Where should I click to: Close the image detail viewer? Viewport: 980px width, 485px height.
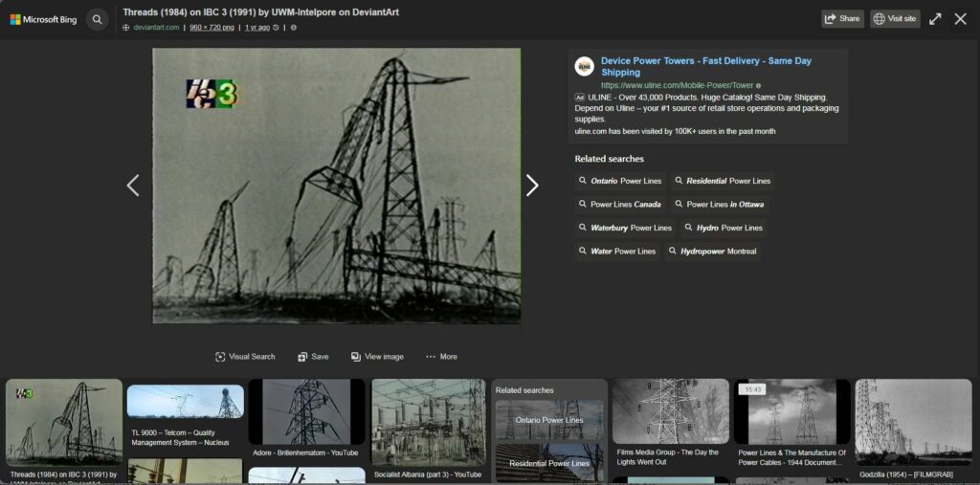[x=961, y=19]
